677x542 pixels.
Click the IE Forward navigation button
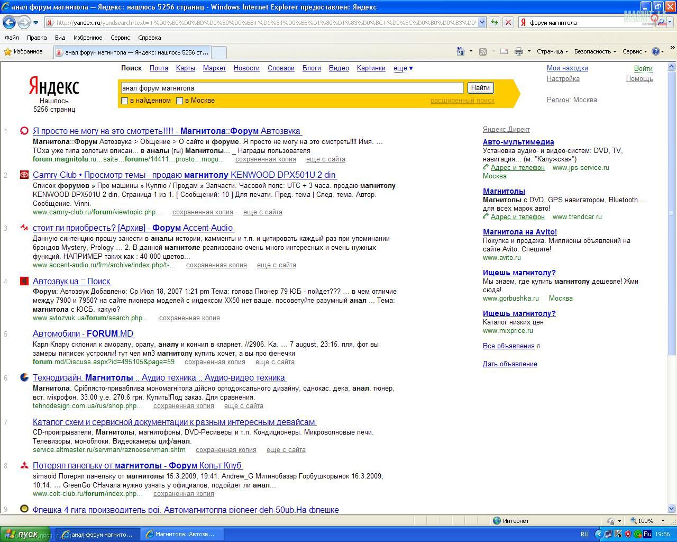pos(24,22)
